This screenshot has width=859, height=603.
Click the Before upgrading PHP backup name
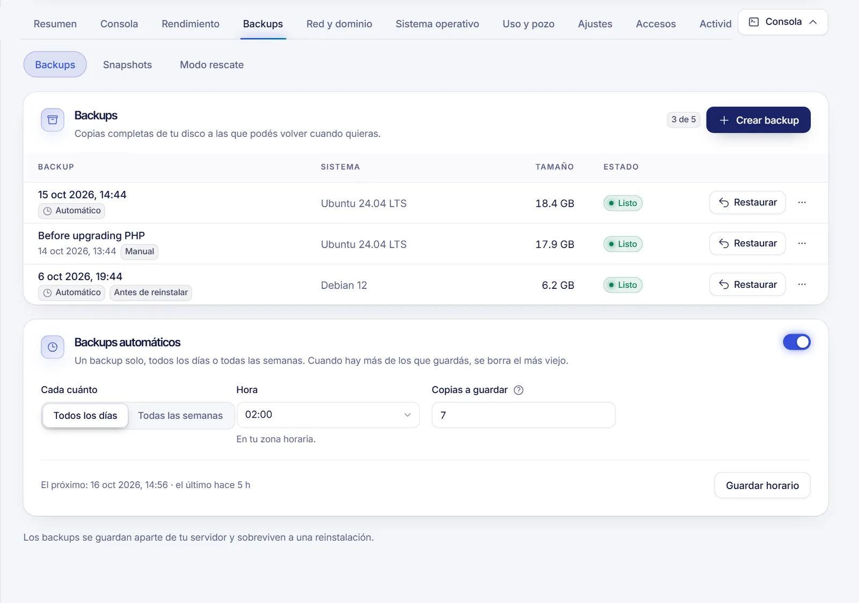(91, 236)
